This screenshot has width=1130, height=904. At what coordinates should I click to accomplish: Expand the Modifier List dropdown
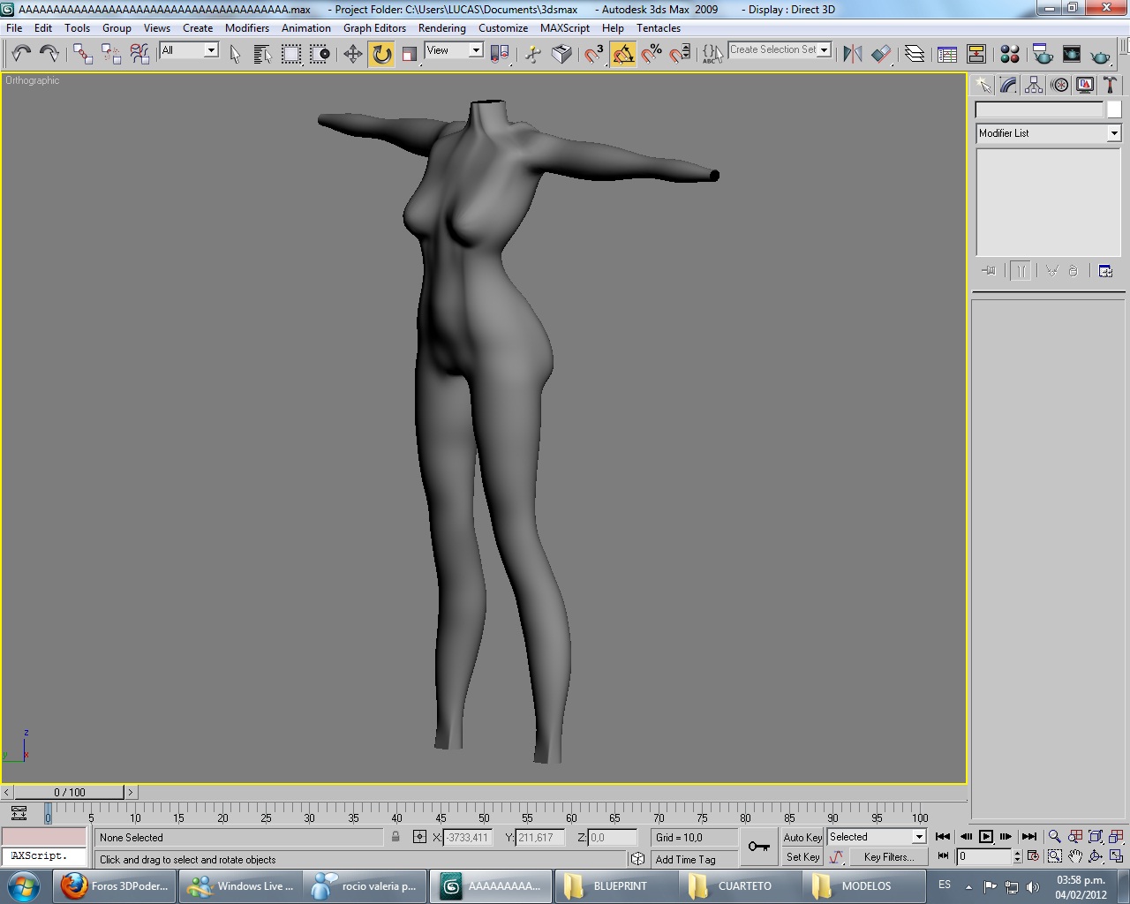pyautogui.click(x=1113, y=133)
